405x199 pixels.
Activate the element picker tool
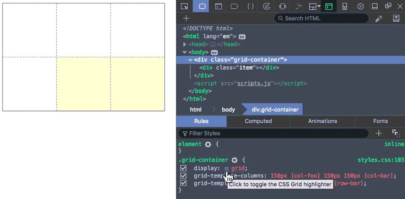tap(184, 6)
